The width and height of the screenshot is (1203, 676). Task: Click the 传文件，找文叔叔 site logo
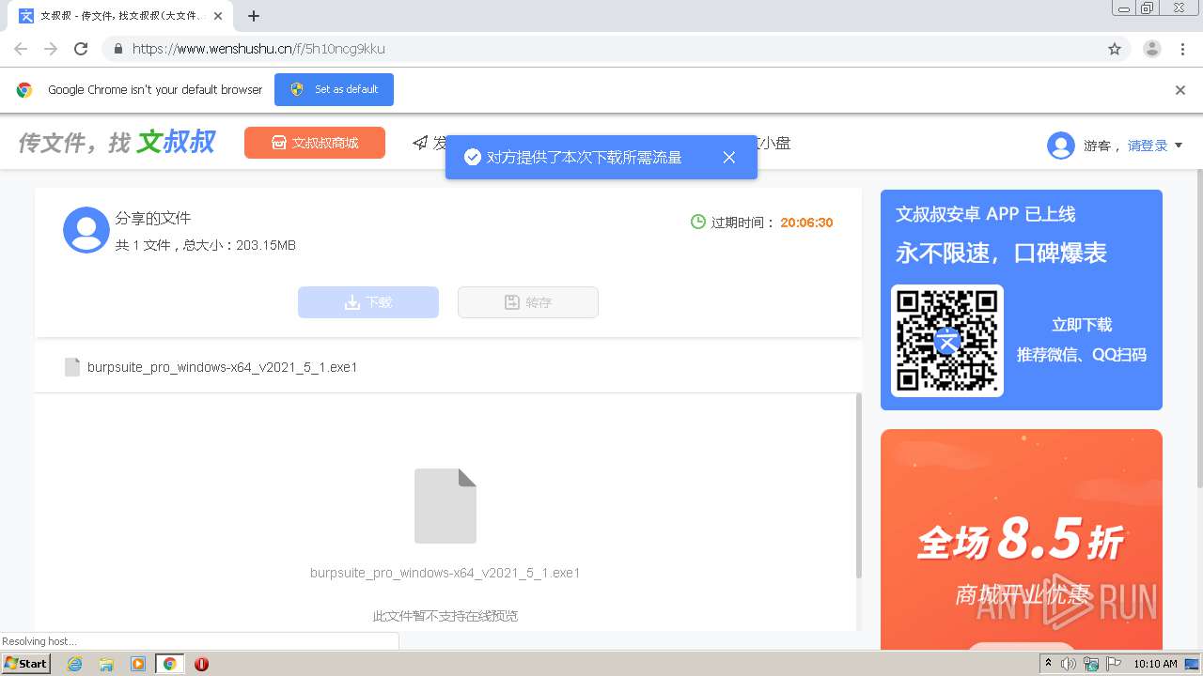(117, 143)
